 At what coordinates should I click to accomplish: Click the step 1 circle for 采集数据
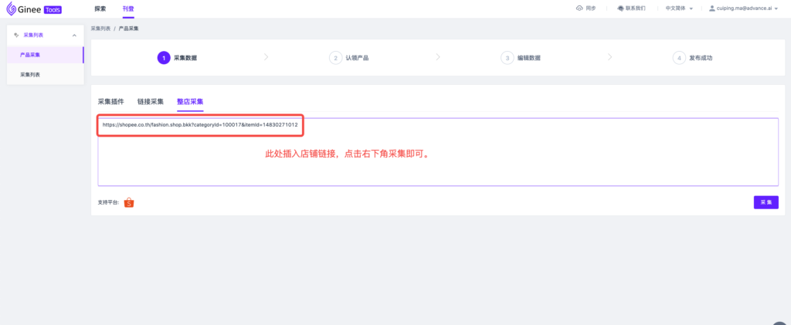[164, 58]
